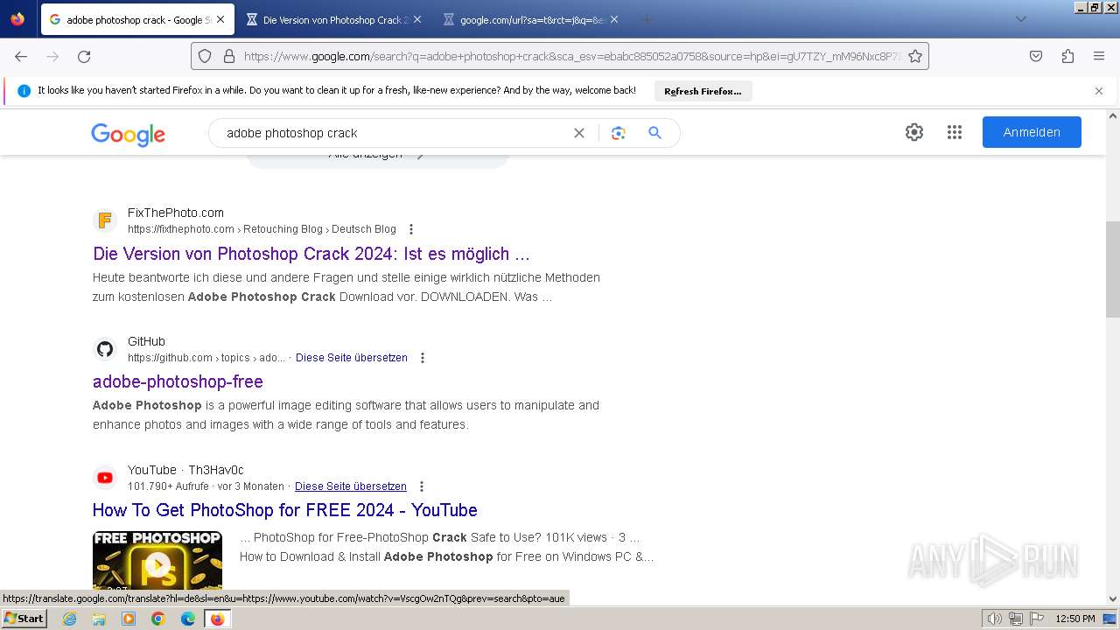Open How To Get PhotoShop for FREE result
1120x630 pixels.
click(285, 510)
